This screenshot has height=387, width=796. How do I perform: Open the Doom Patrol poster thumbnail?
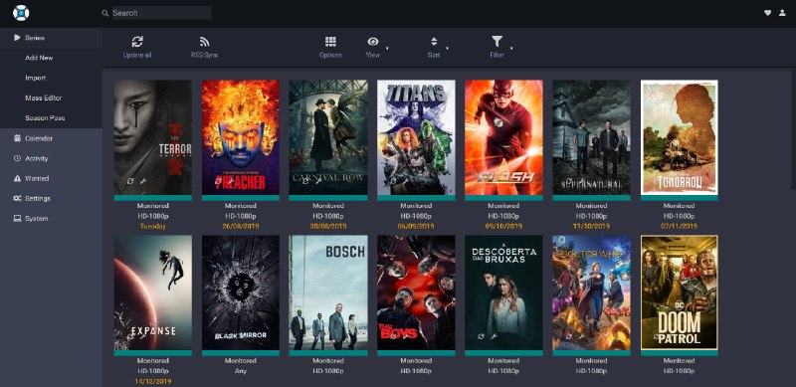coord(680,292)
